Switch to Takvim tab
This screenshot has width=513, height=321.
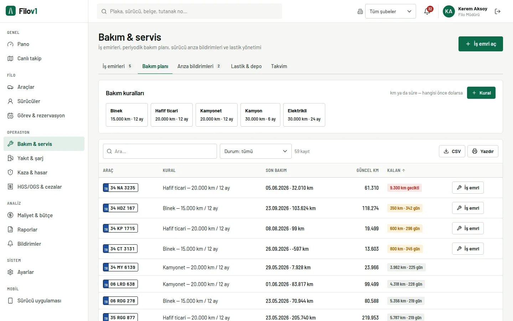tap(279, 66)
